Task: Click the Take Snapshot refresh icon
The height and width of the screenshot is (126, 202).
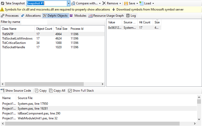Action: pyautogui.click(x=2, y=3)
